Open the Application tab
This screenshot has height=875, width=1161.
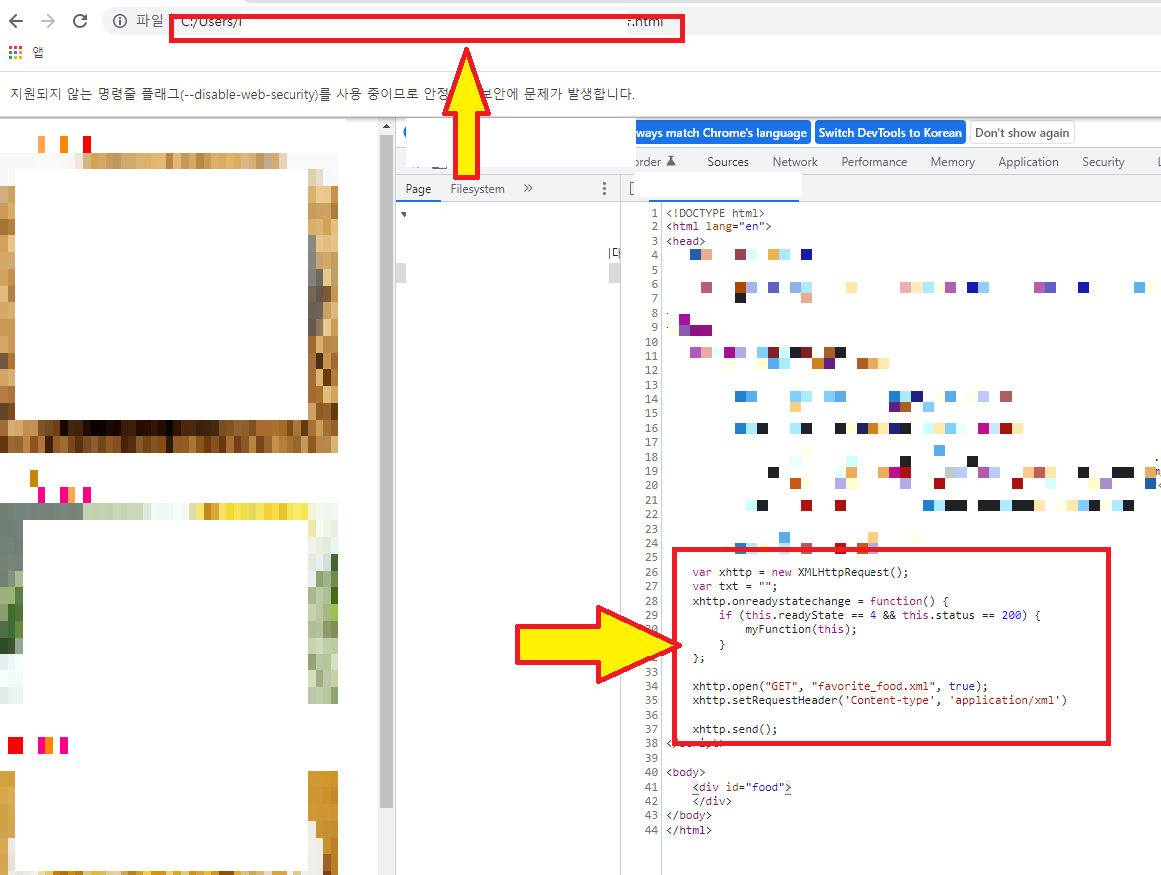(1027, 162)
